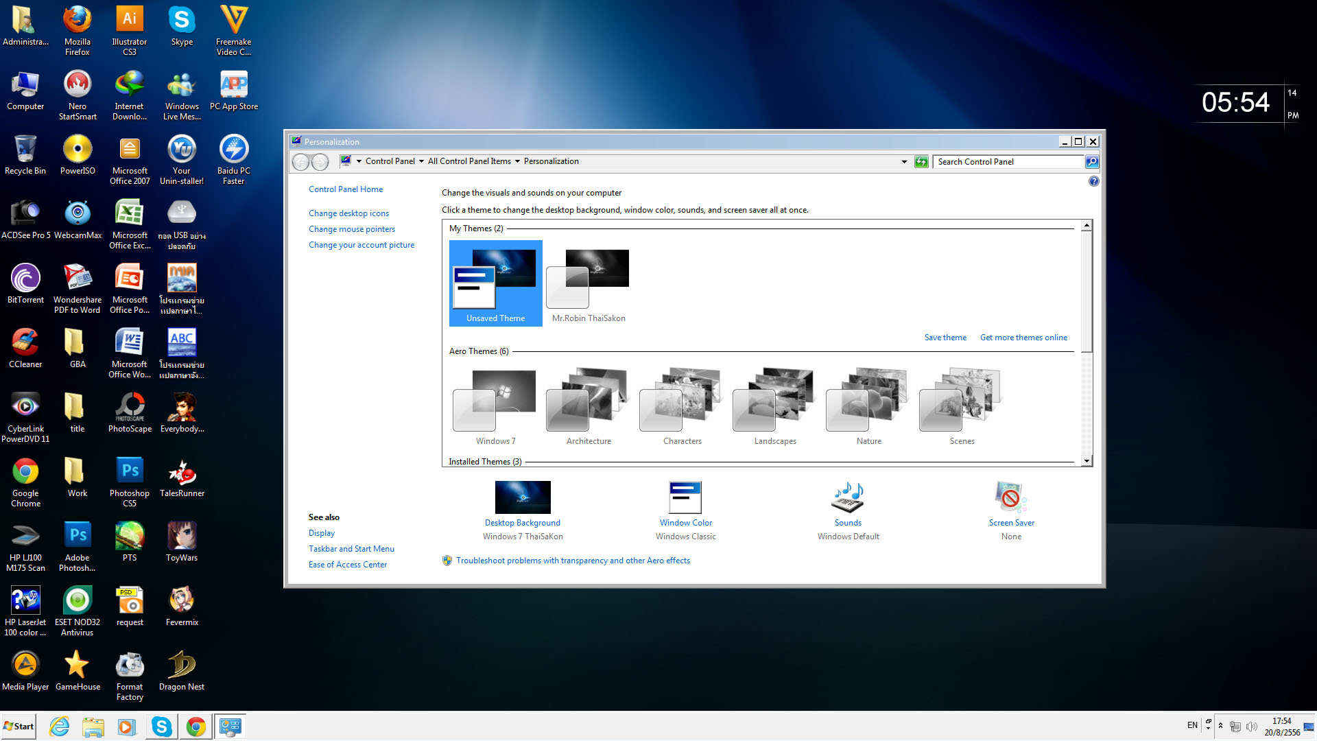Open the Screen Saver icon
This screenshot has height=741, width=1317.
pyautogui.click(x=1011, y=497)
